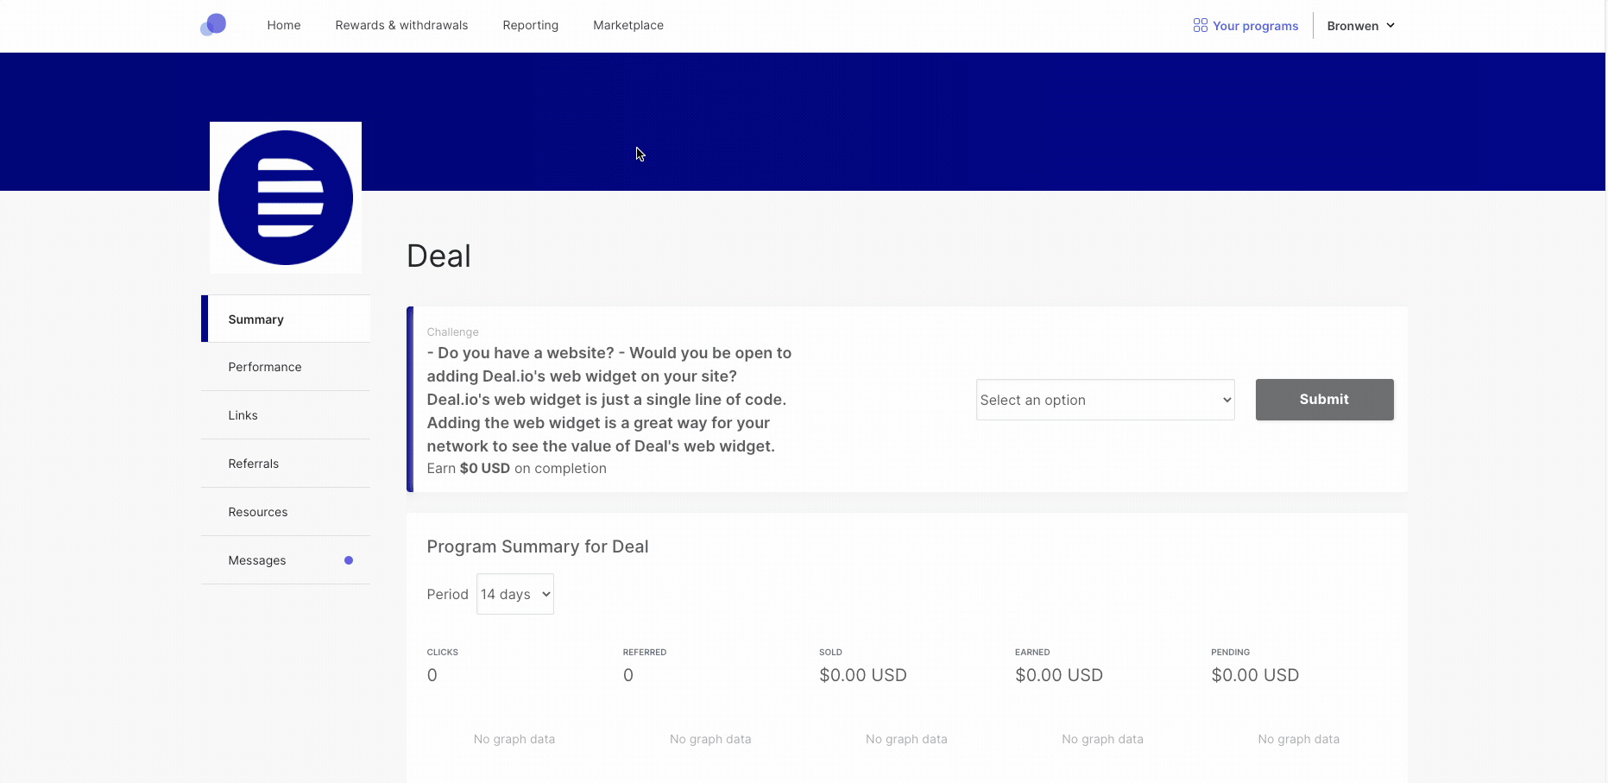
Task: Go to Home in top navigation
Action: [284, 25]
